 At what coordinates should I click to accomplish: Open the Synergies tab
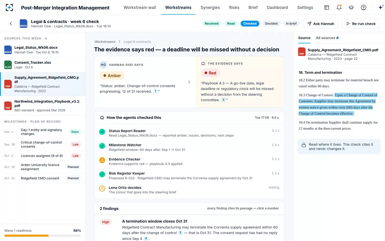[x=210, y=7]
